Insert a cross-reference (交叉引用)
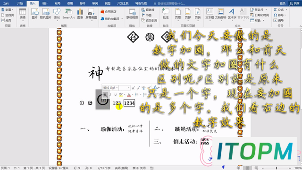This screenshot has width=302, height=170. (149, 20)
